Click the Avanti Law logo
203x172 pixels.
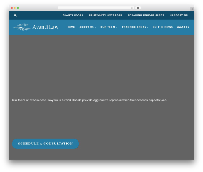coord(36,27)
